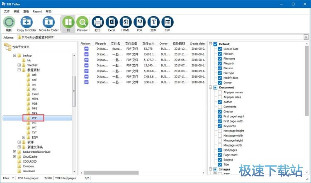Click the Print toolbar icon
This screenshot has height=183, width=311.
click(x=97, y=22)
